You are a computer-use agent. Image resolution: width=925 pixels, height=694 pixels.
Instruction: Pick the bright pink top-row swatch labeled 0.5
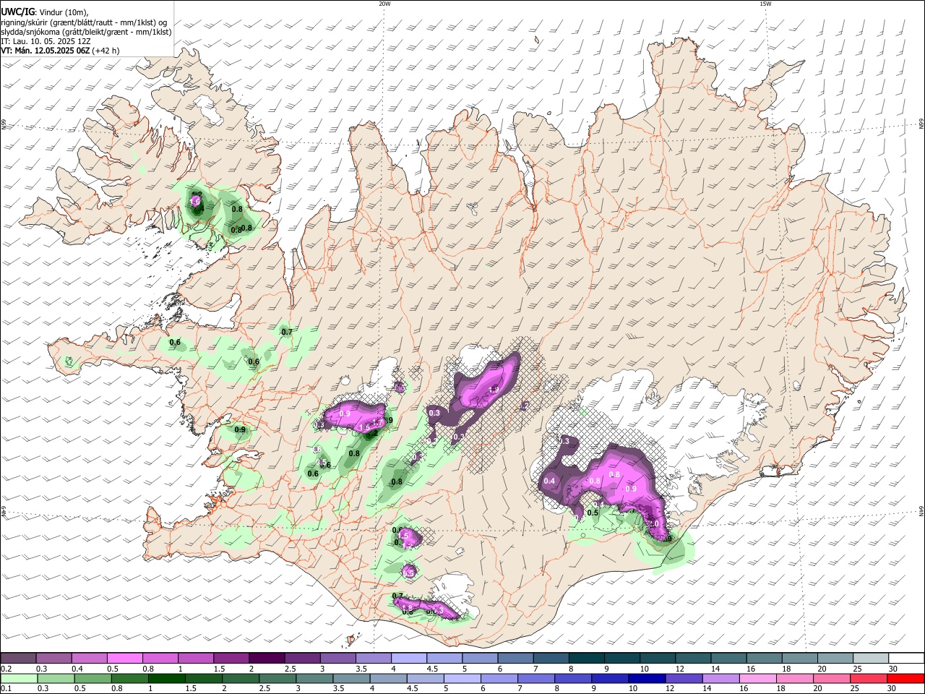124,659
